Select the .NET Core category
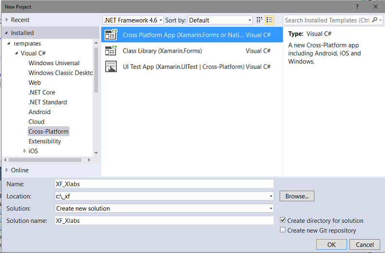This screenshot has height=253, width=385. [x=42, y=92]
